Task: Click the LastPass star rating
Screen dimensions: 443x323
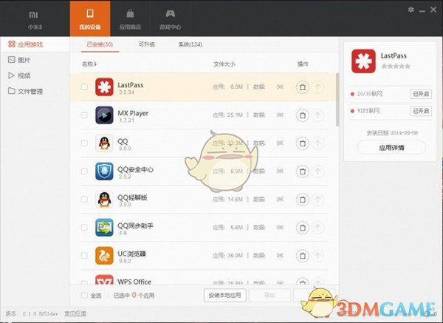Action: tap(396, 67)
